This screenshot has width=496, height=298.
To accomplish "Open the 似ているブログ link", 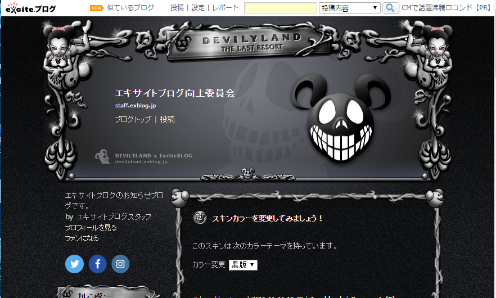I will [x=130, y=8].
